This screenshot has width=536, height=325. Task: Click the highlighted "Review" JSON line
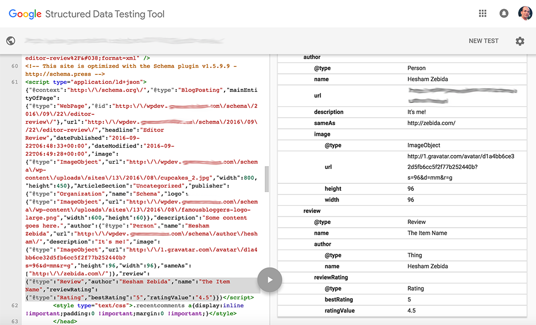point(128,282)
